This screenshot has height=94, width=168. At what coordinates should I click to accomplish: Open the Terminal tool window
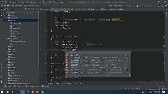tap(46, 86)
